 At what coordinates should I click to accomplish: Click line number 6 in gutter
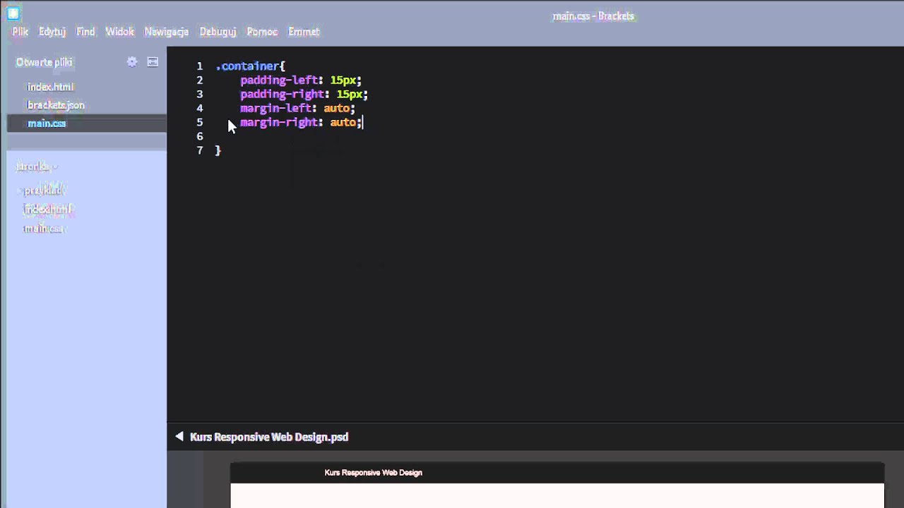tap(200, 136)
